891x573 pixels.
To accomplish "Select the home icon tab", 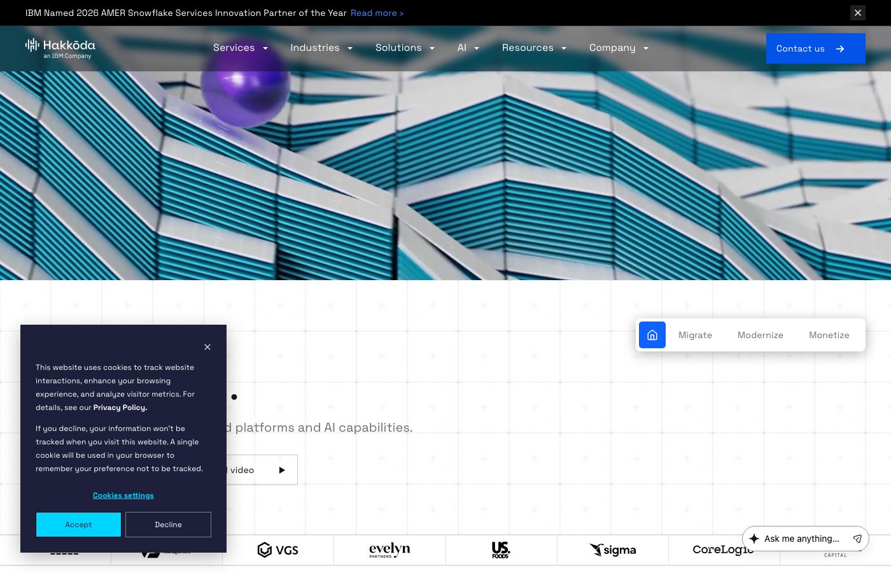I will point(652,335).
